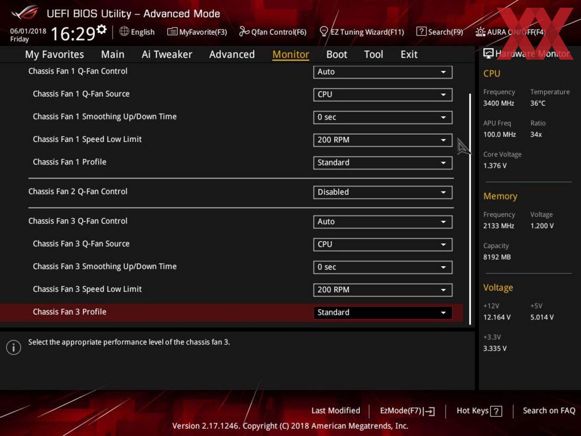Open Chassis Fan 3 Speed Low Limit dropdown
The width and height of the screenshot is (581, 436).
tap(383, 289)
